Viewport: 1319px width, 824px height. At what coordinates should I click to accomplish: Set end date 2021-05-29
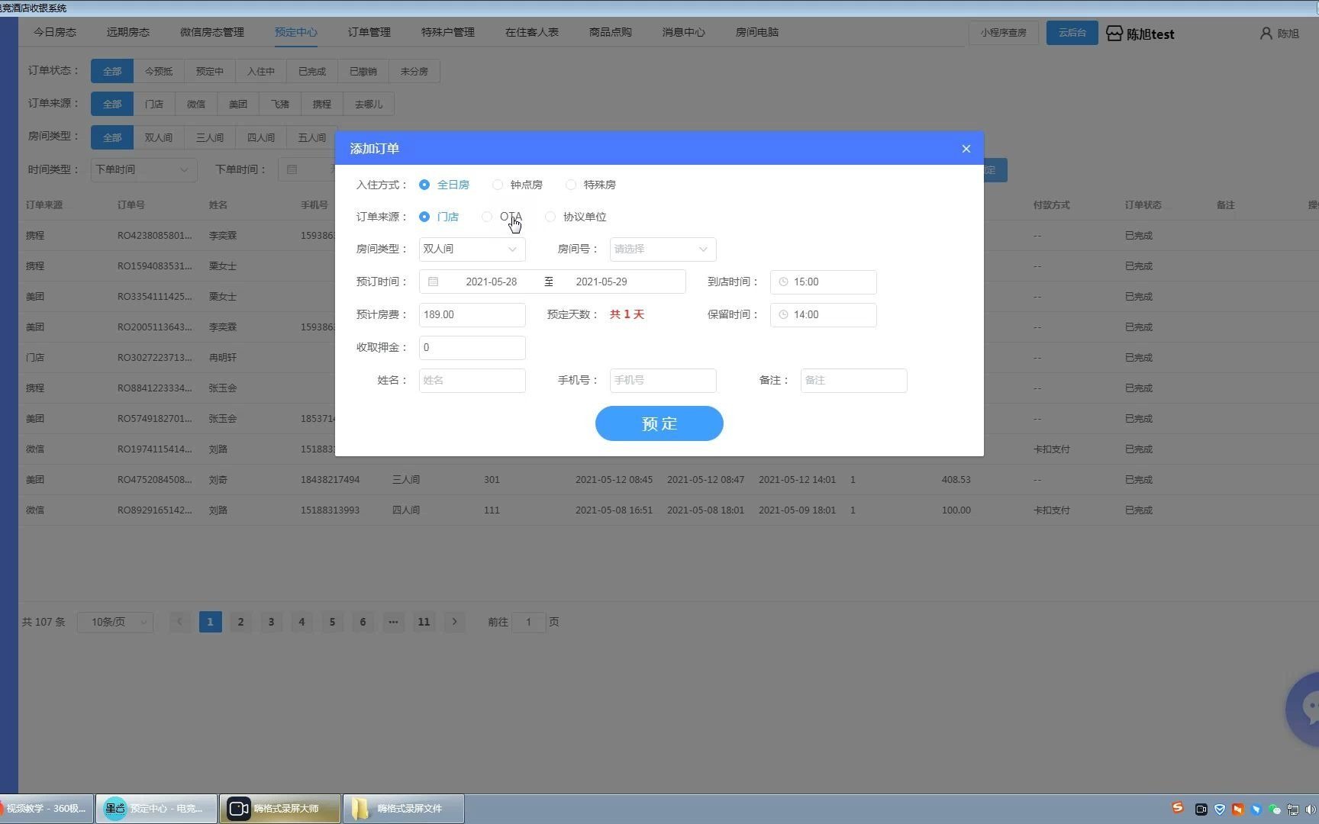pyautogui.click(x=601, y=282)
